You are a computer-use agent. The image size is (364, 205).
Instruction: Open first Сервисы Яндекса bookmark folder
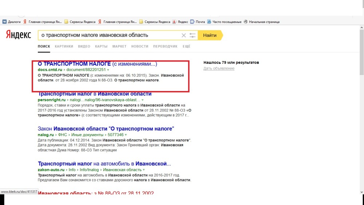point(80,22)
